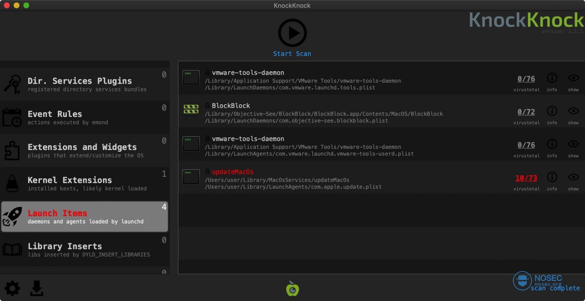Show info for the LaunchDaemons vmware-tools-daemon item
The image size is (585, 301).
pyautogui.click(x=552, y=78)
